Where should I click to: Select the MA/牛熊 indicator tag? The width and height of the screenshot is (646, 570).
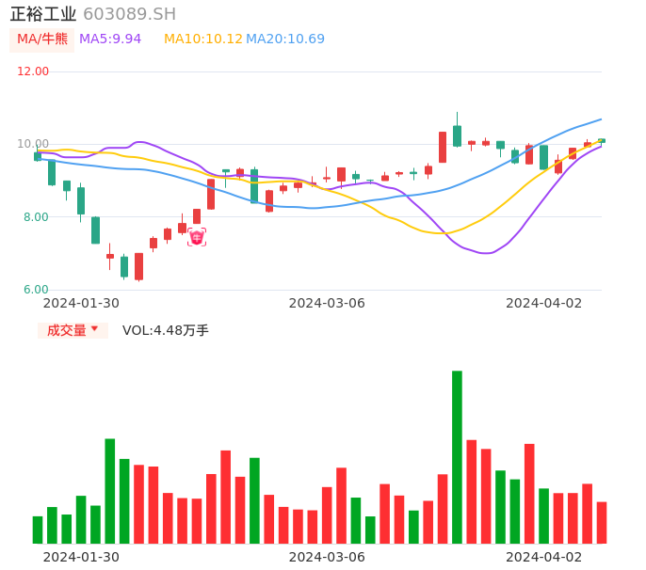pyautogui.click(x=42, y=40)
